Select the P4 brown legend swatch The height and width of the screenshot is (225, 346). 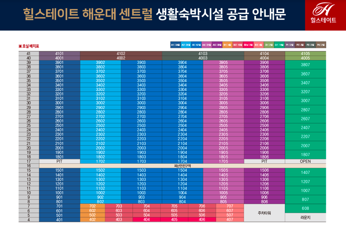321,44
